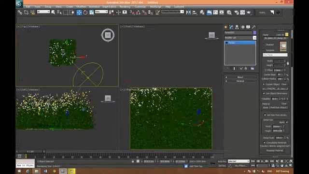Toggle the Auto Key button
309x174 pixels.
(x=222, y=161)
